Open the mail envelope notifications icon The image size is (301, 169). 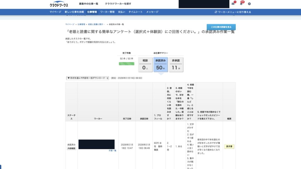click(233, 4)
